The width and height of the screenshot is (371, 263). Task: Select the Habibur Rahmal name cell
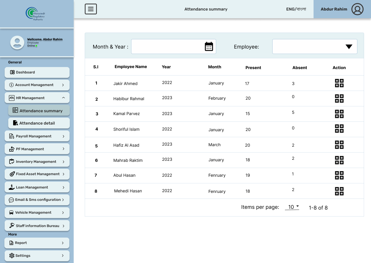[x=129, y=99]
